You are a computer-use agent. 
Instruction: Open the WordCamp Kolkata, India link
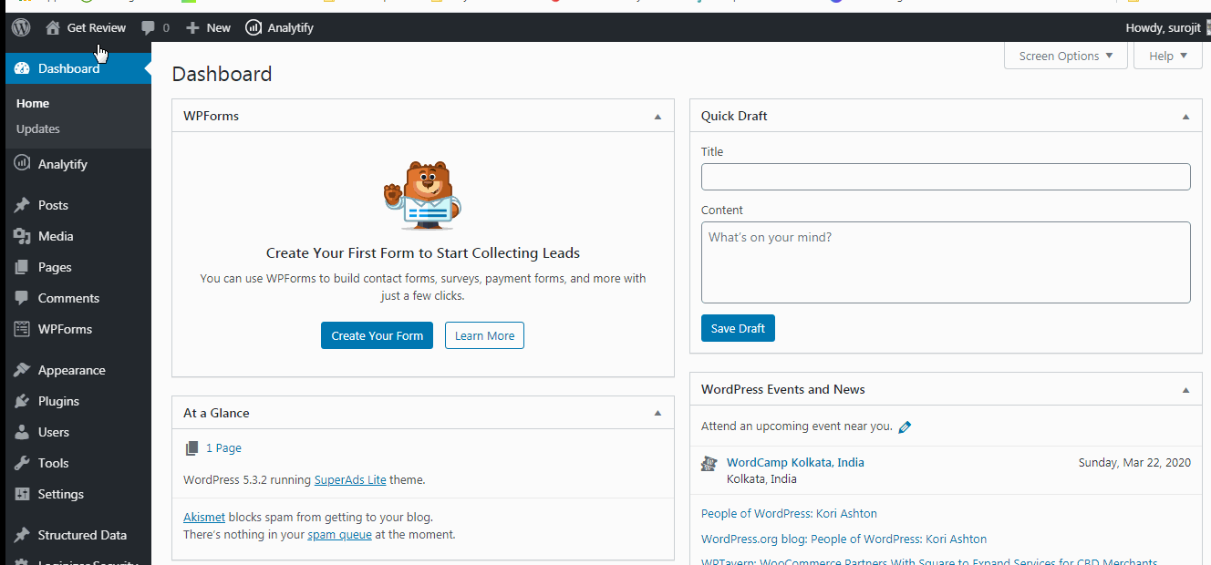795,462
